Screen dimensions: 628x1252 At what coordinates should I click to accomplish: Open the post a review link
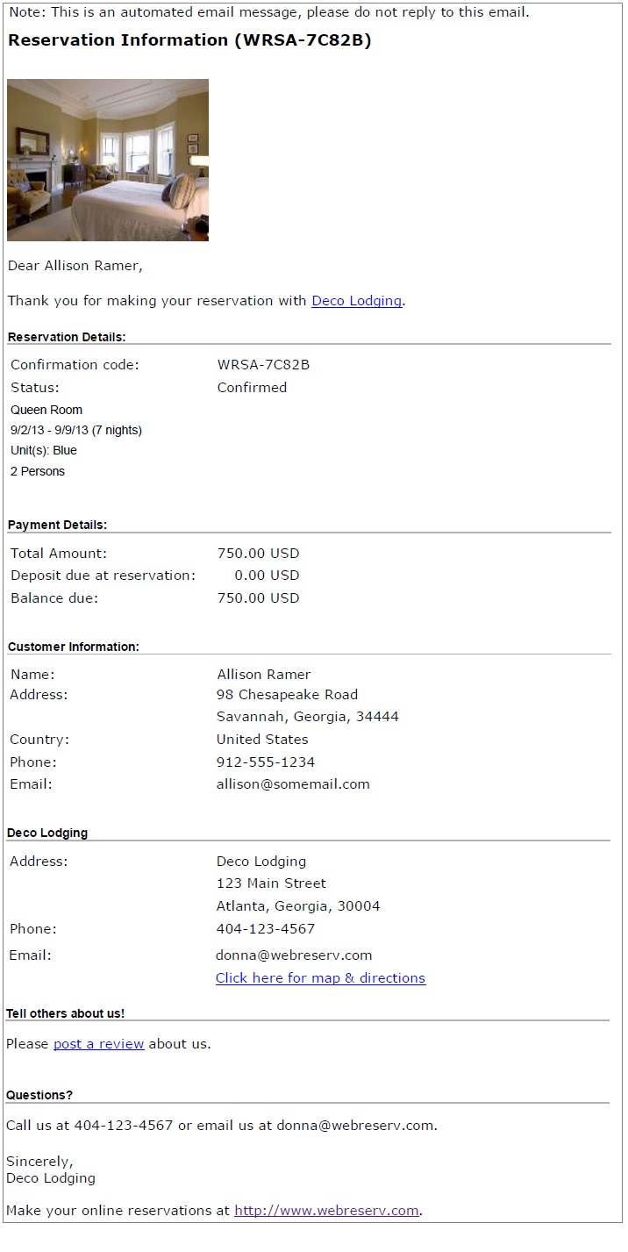click(98, 1044)
